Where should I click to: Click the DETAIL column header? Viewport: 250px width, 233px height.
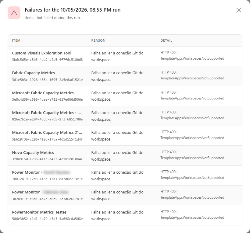(x=166, y=40)
